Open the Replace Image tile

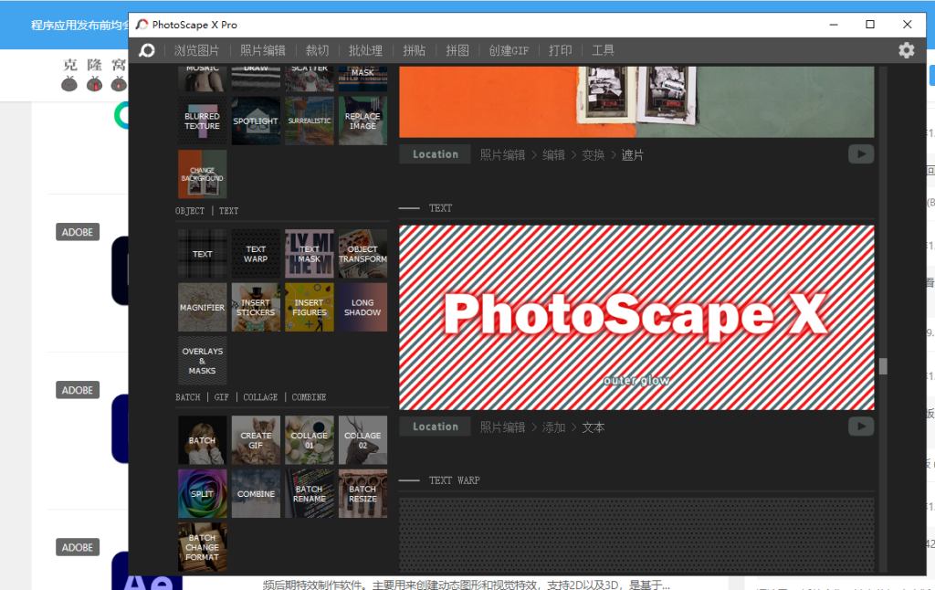point(362,121)
